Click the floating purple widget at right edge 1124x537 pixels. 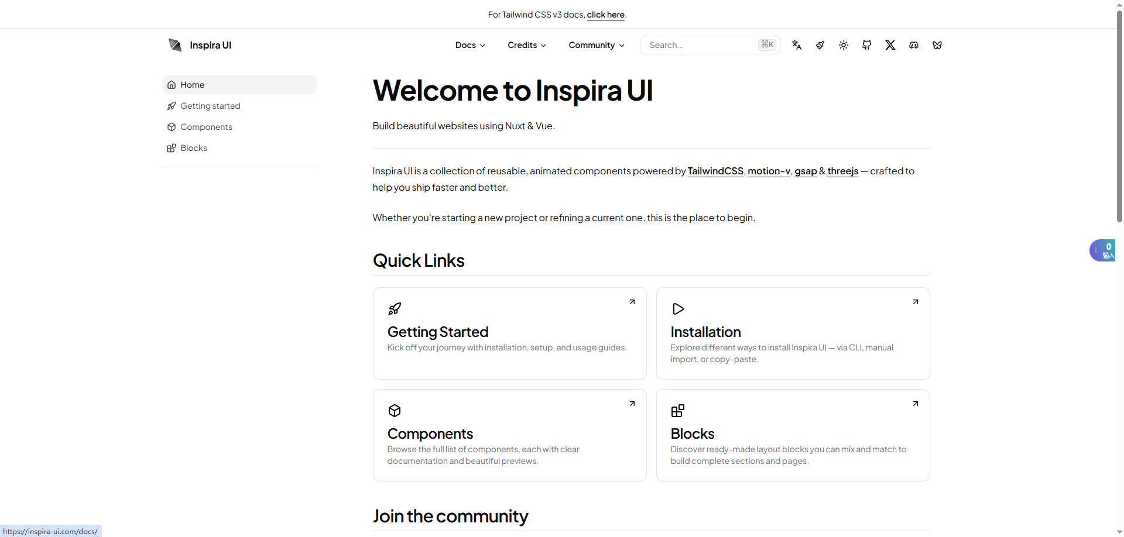[x=1102, y=250]
